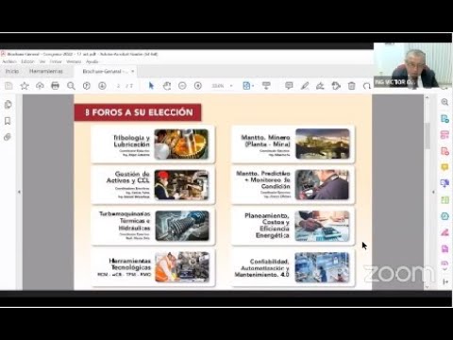Go to previous page arrow
453x340 pixels.
point(87,86)
